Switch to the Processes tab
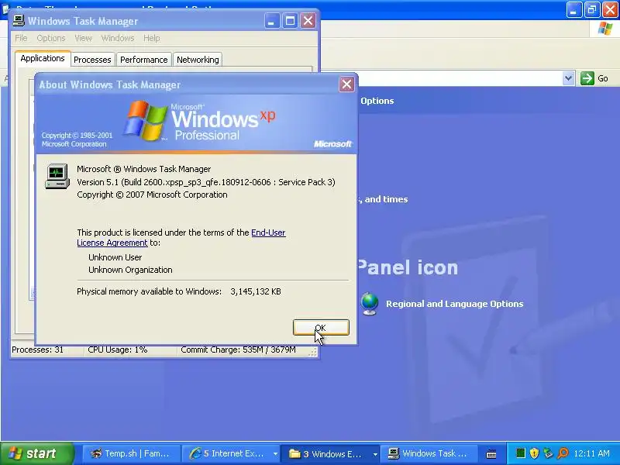The height and width of the screenshot is (465, 620). click(x=92, y=60)
